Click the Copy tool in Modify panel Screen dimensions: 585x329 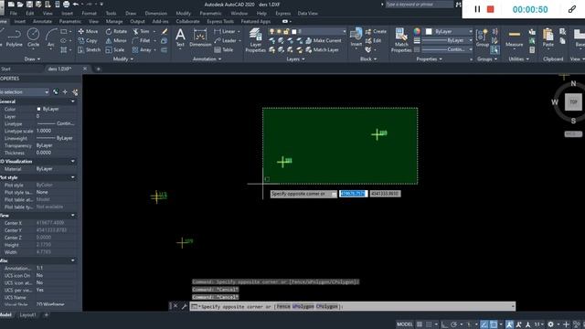tap(88, 40)
